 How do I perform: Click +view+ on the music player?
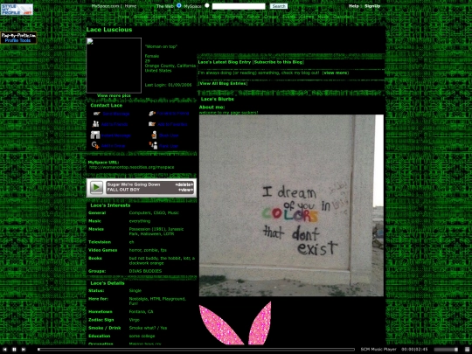[185, 190]
